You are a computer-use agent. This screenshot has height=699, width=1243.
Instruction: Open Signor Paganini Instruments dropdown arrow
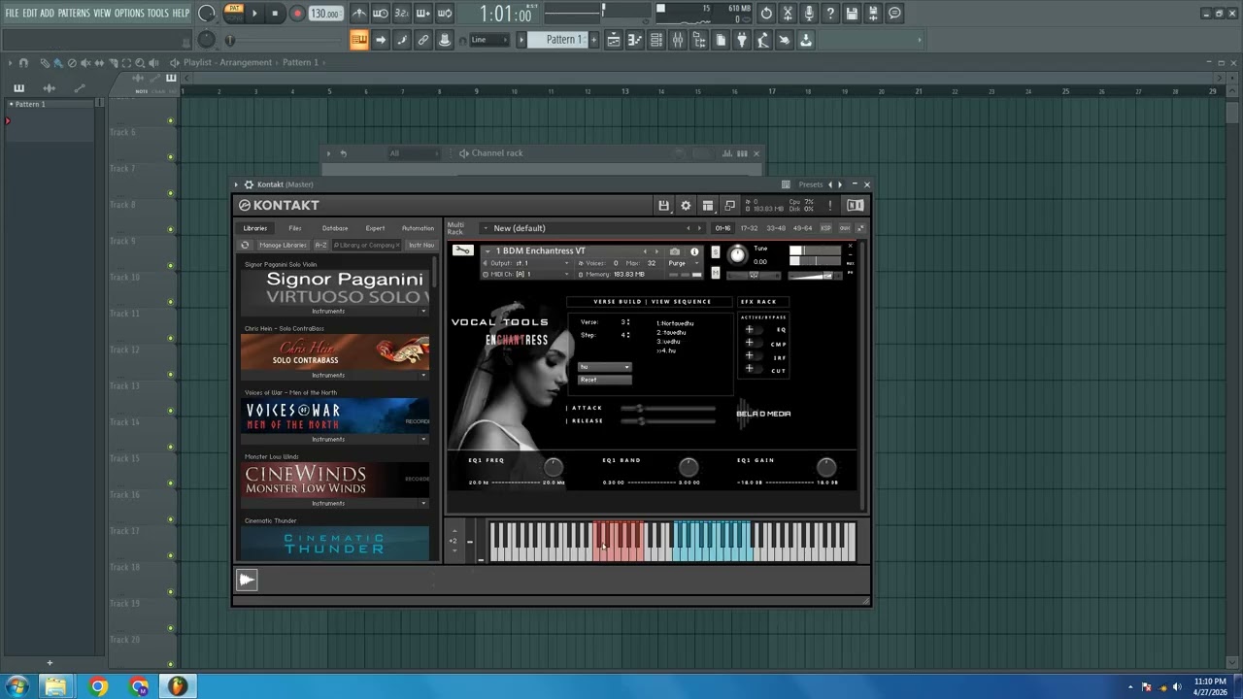coord(423,311)
